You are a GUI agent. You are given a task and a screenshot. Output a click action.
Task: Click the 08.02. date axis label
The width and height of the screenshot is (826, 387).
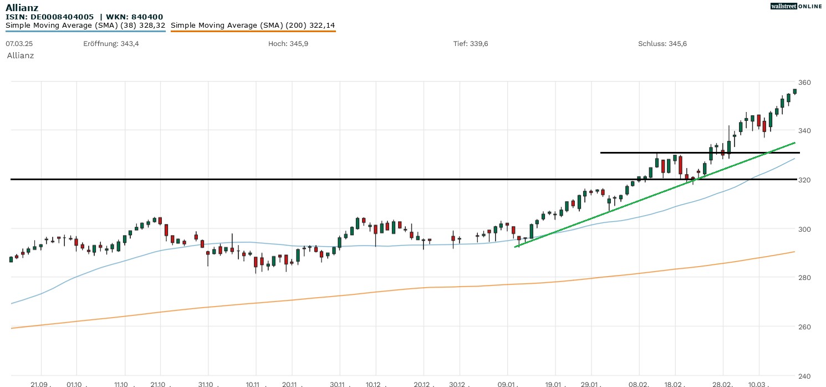pos(639,384)
